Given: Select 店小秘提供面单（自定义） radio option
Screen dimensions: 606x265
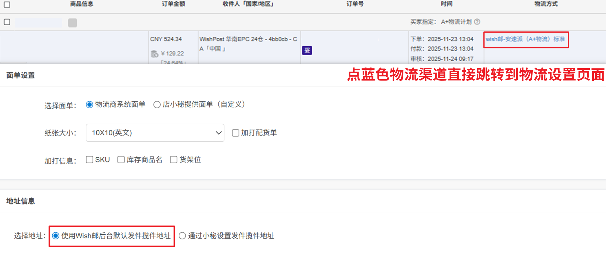Looking at the screenshot, I should tap(157, 105).
